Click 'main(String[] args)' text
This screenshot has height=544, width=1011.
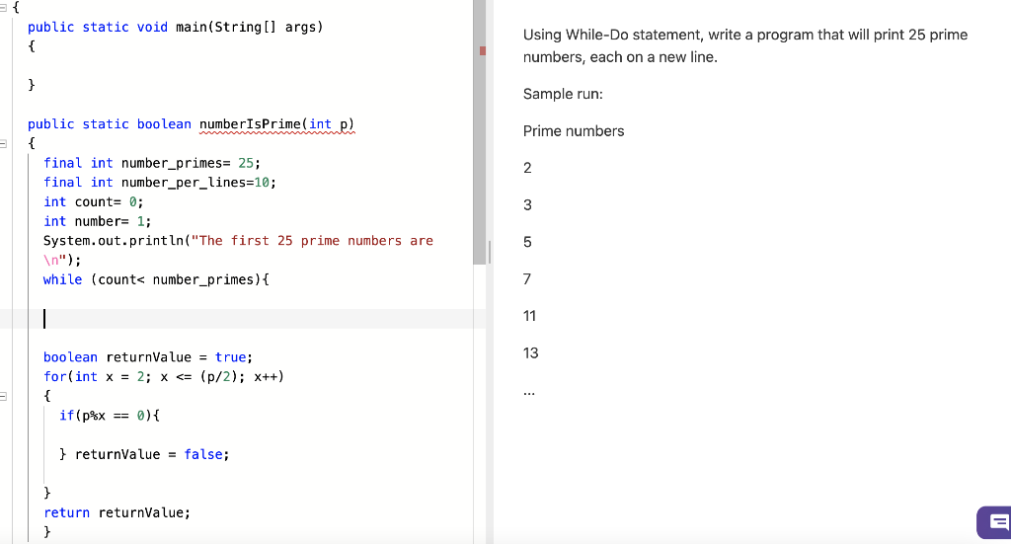[249, 27]
